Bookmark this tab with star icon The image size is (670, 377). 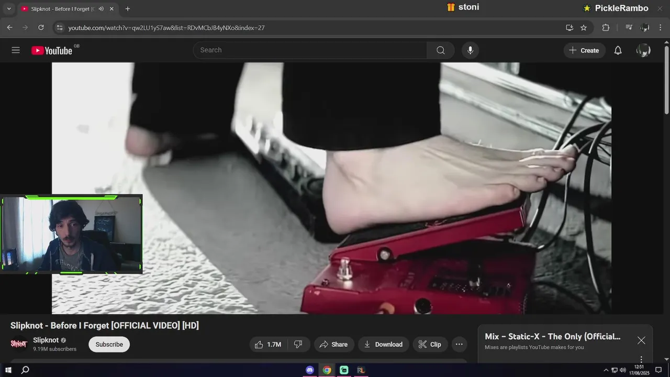coord(584,28)
